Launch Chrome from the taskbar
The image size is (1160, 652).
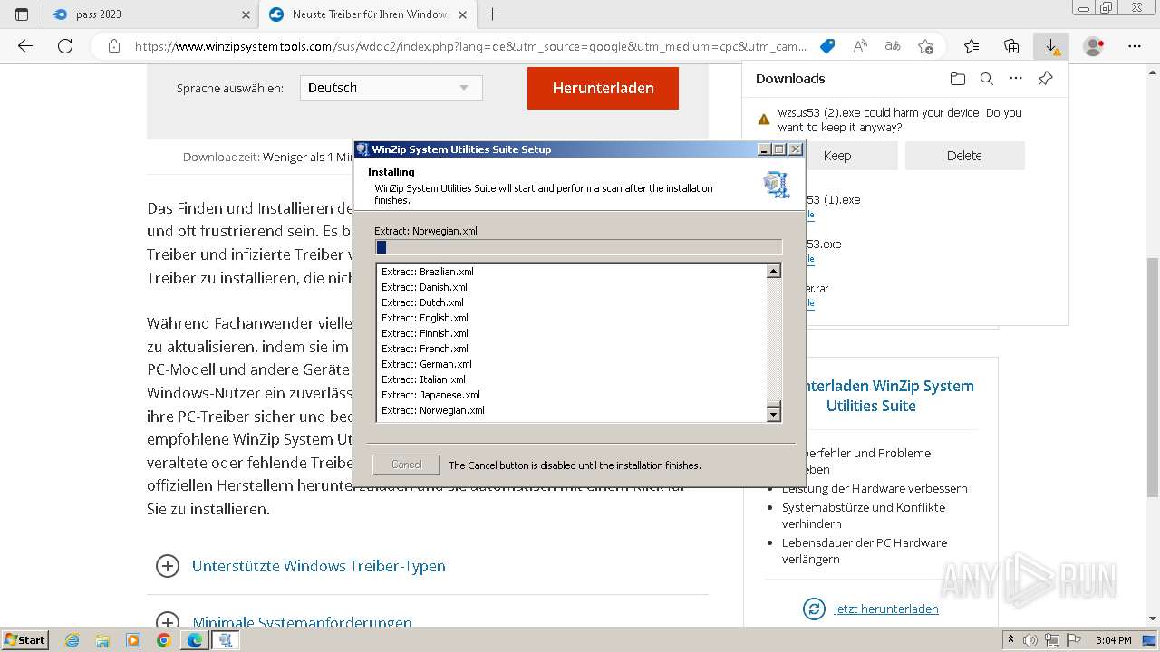pos(163,640)
